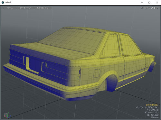Click the app icon in title bar
Image resolution: width=161 pixels, height=120 pixels.
click(3, 3)
